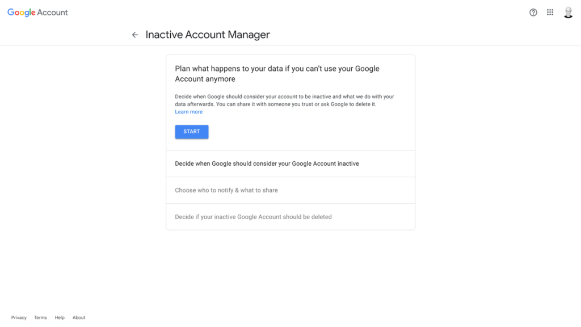This screenshot has width=581, height=327.
Task: Click the Google logo in the header
Action: tap(20, 12)
